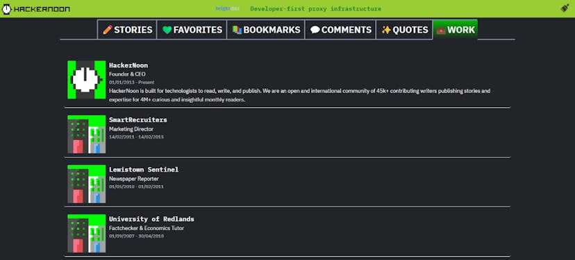
Task: Click the Marketing Director job title
Action: [131, 129]
